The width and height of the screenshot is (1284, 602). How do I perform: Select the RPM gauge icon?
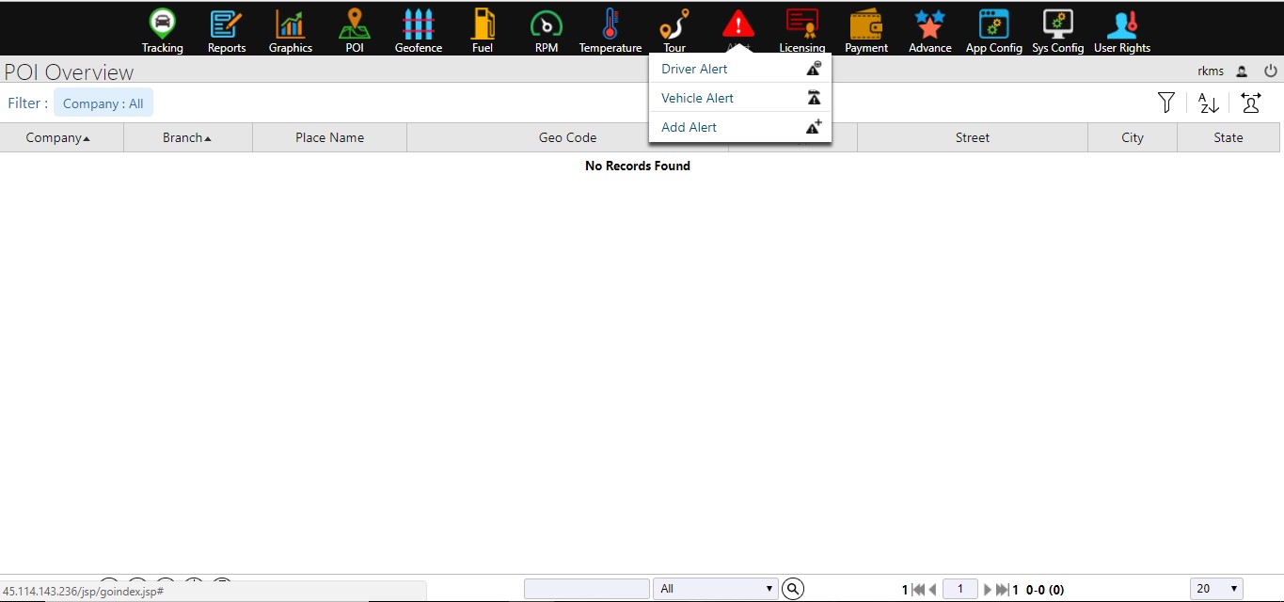coord(546,24)
